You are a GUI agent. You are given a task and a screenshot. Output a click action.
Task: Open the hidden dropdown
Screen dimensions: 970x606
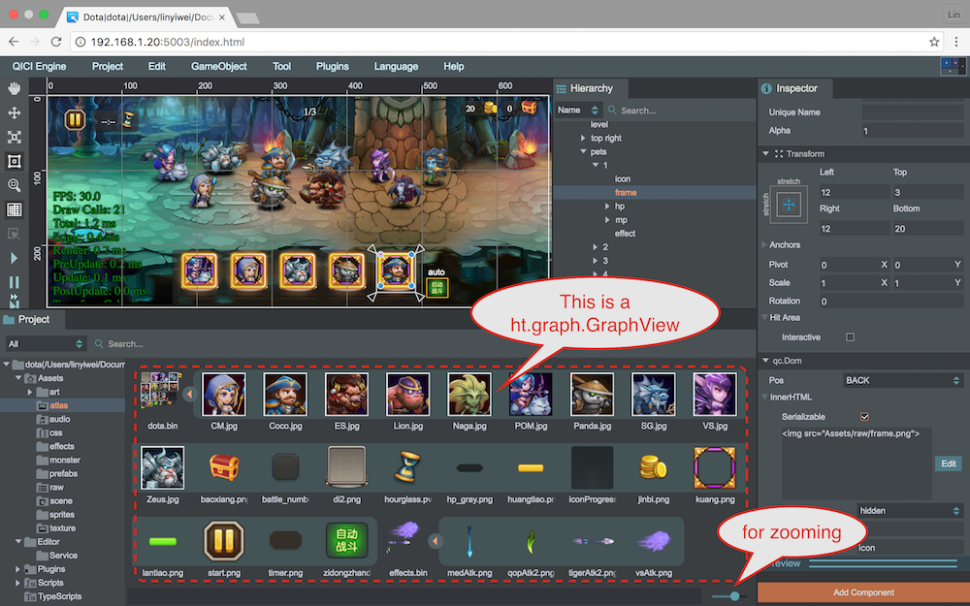point(910,510)
